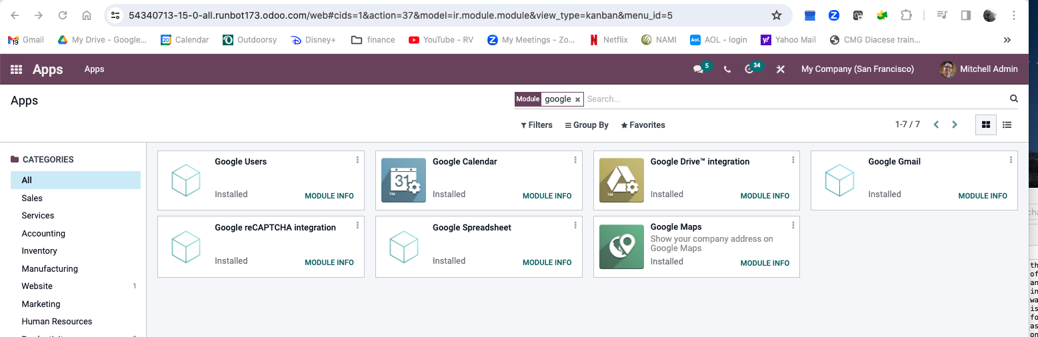Go to browser home page
Screen dimensions: 1038x337
[x=87, y=15]
